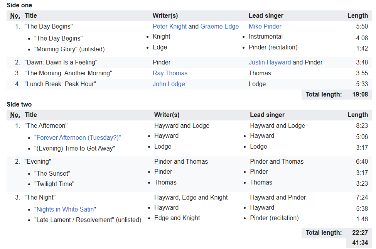Click the John Lodge writer link

tap(169, 84)
